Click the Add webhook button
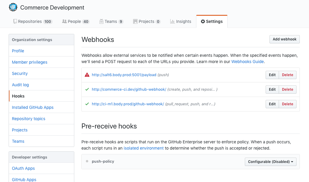The width and height of the screenshot is (309, 182). tap(285, 39)
